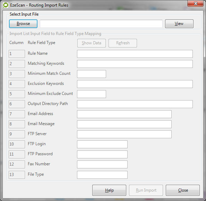Click the File Type data field
This screenshot has width=206, height=201.
click(x=102, y=175)
